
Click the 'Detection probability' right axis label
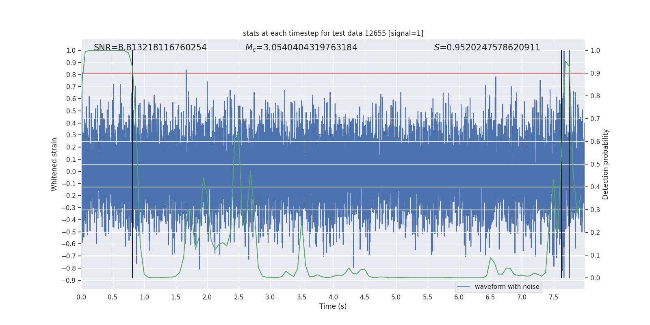coord(605,164)
